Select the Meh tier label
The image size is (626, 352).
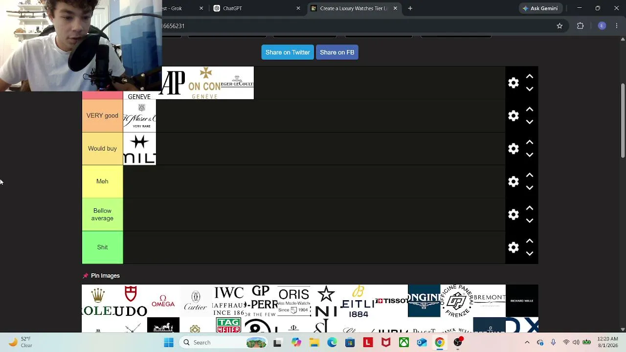pyautogui.click(x=102, y=181)
